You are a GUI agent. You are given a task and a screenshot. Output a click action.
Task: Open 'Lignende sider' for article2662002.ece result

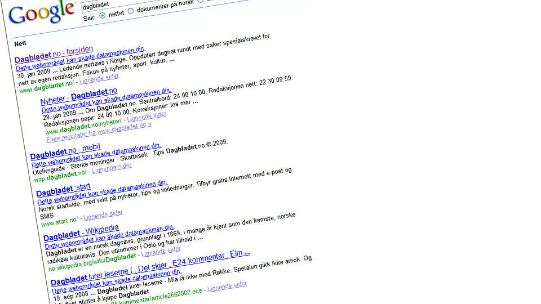click(x=227, y=286)
